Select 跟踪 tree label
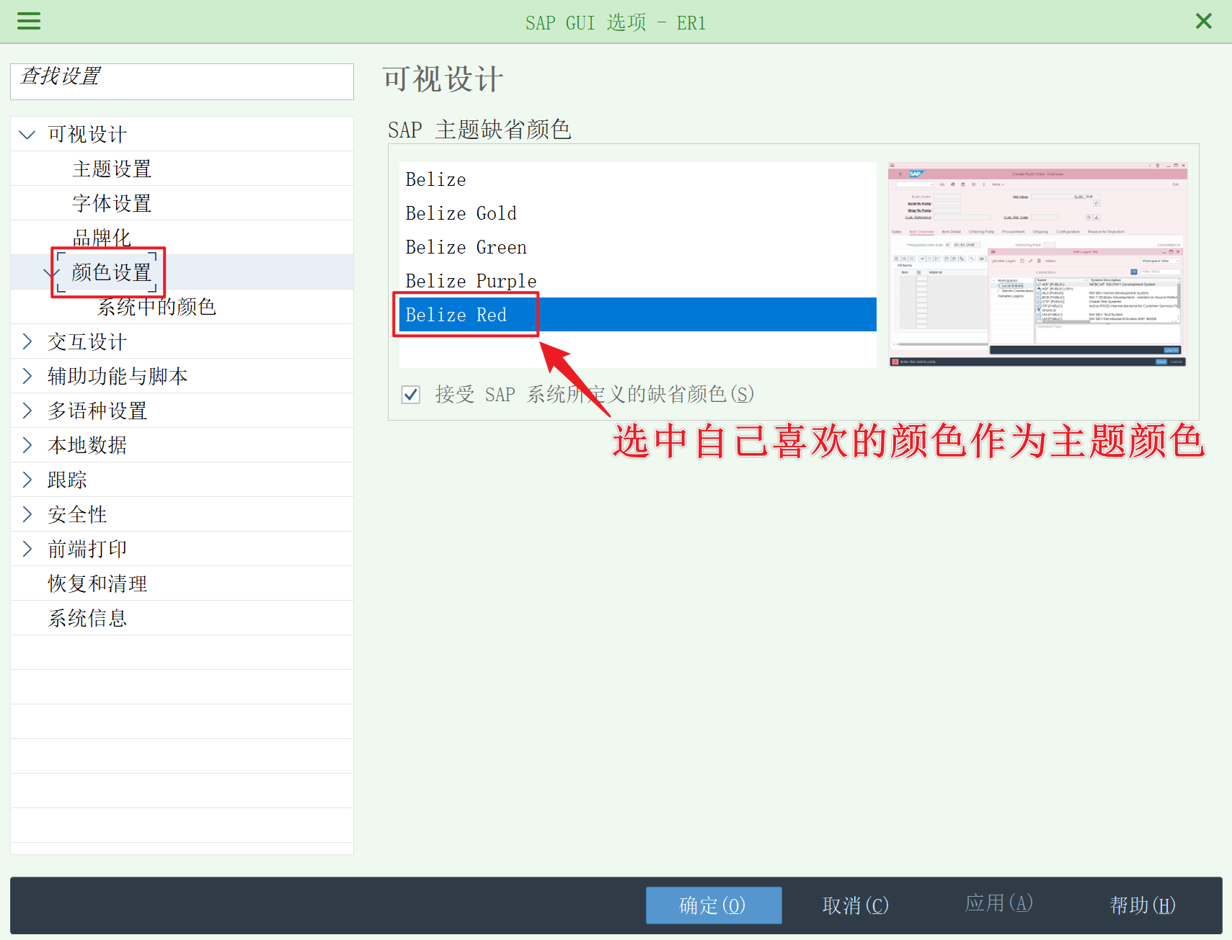Image resolution: width=1232 pixels, height=940 pixels. point(67,480)
